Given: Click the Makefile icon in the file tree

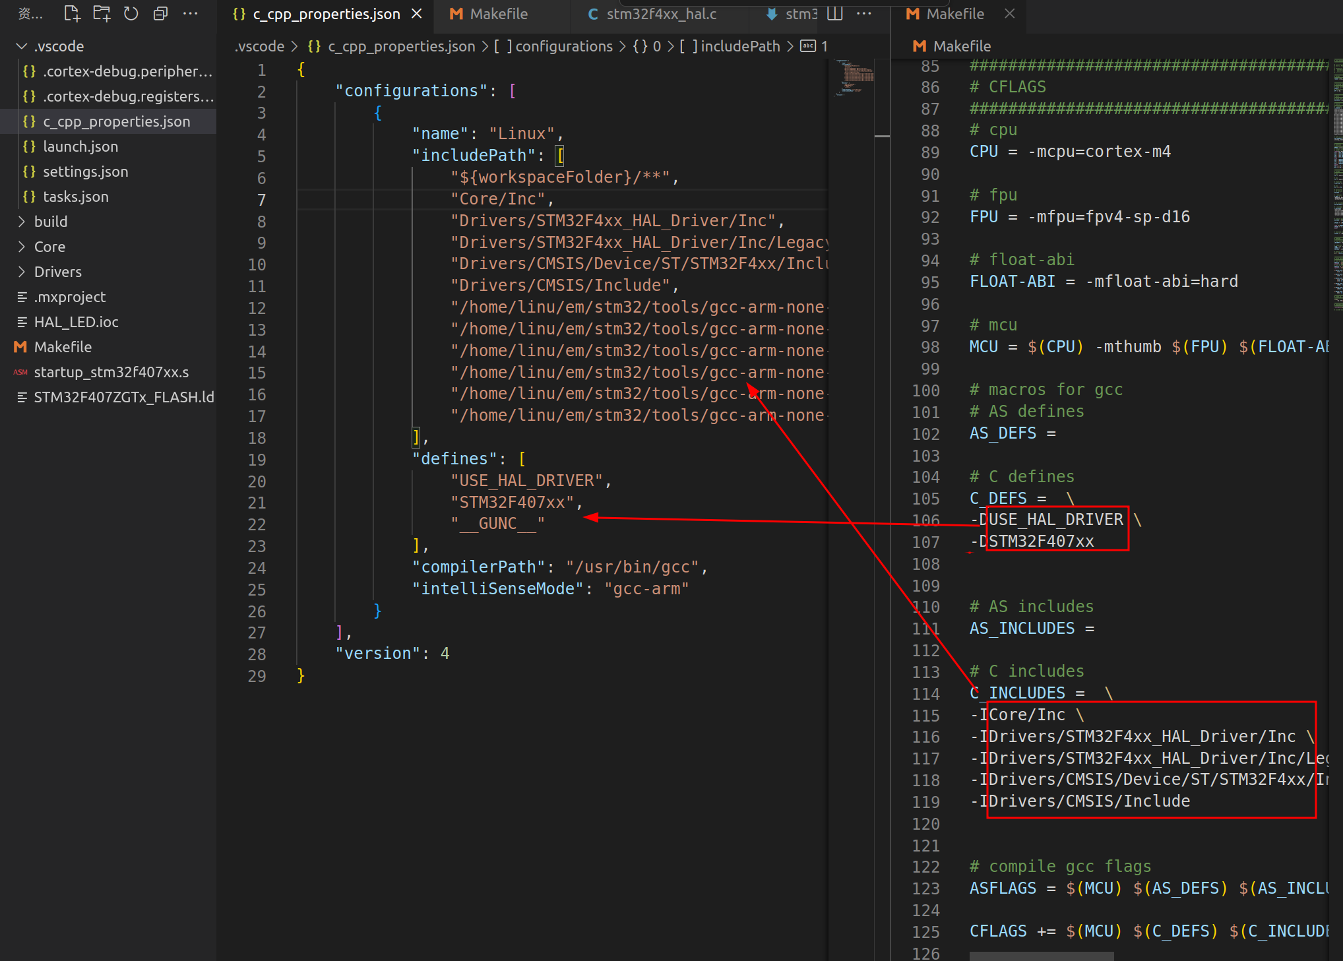Looking at the screenshot, I should tap(20, 346).
